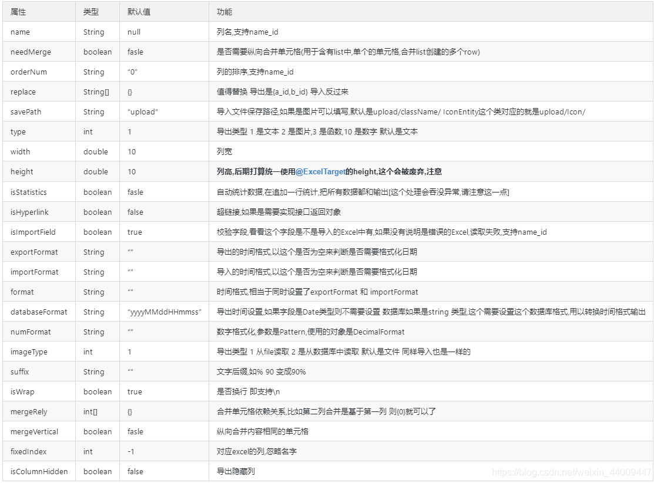Select the 默认值 column header
The width and height of the screenshot is (657, 483).
[x=136, y=11]
